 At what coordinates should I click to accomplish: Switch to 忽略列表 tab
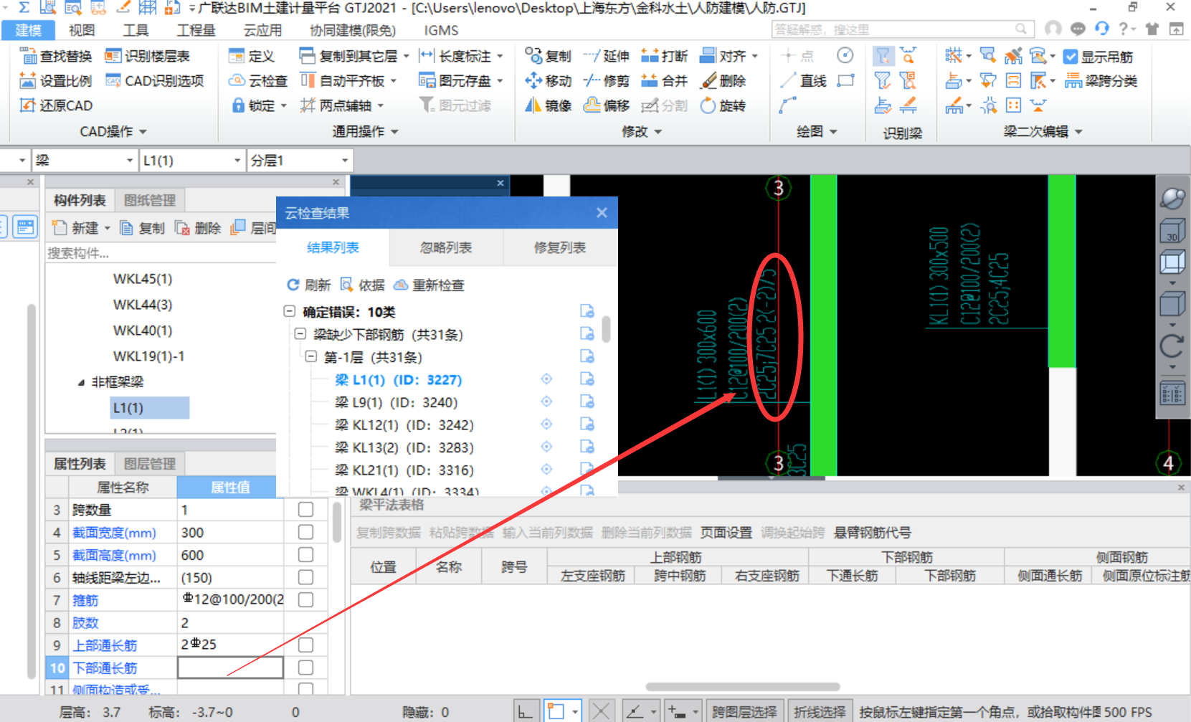click(x=446, y=247)
